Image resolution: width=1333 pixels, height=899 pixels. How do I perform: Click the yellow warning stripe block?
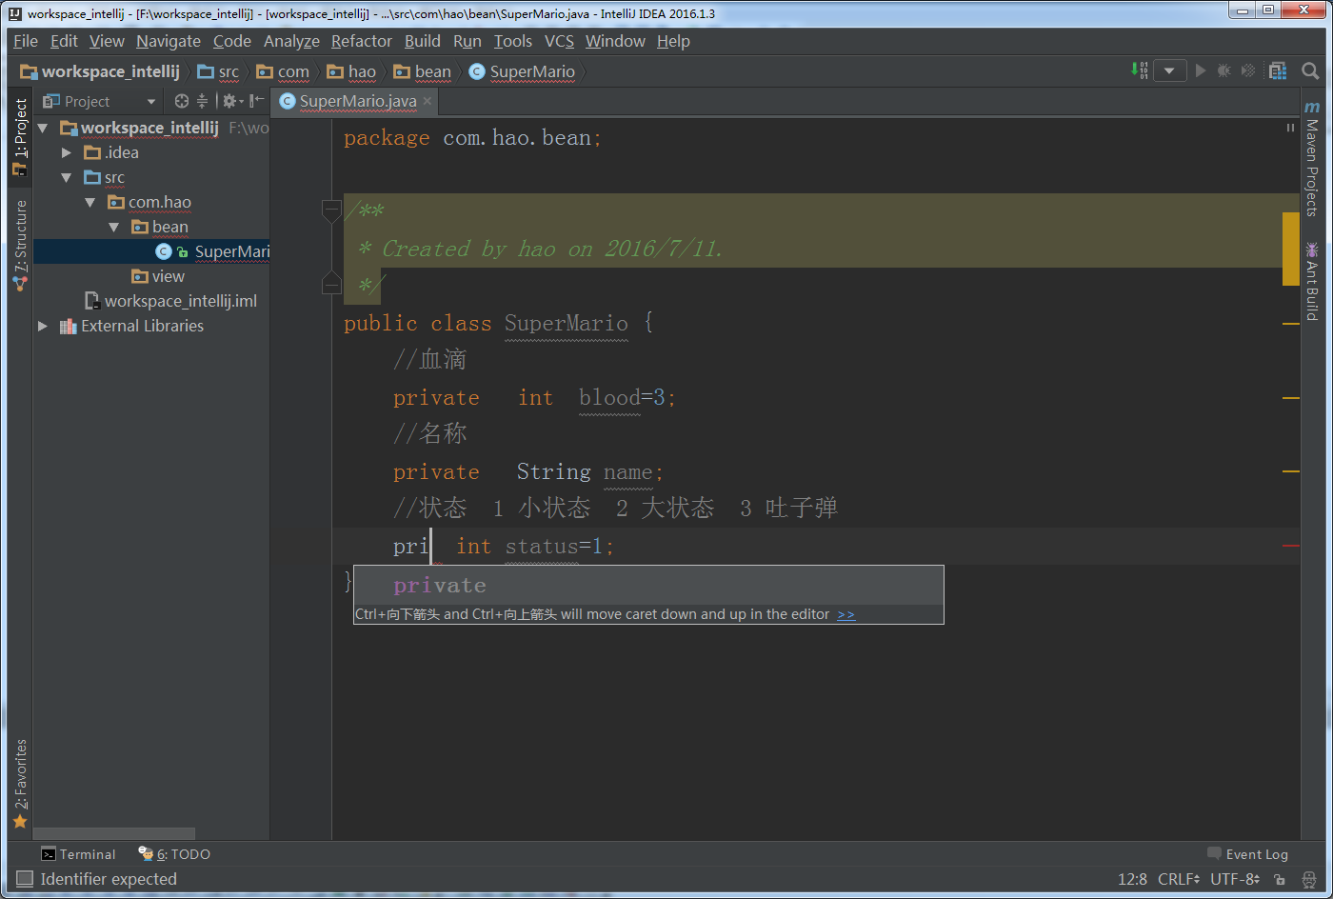tap(1291, 249)
